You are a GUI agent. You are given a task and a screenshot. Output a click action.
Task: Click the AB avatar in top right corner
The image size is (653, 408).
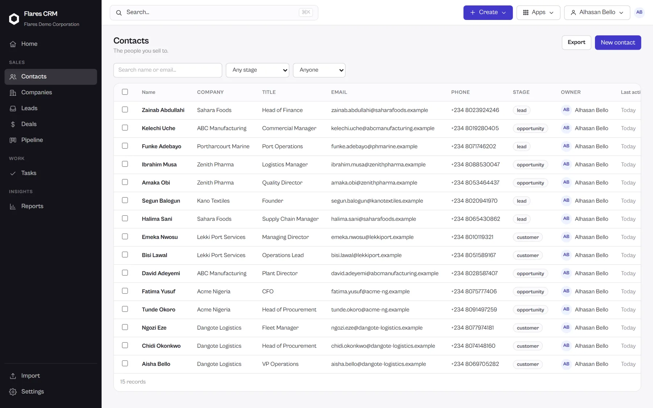639,12
